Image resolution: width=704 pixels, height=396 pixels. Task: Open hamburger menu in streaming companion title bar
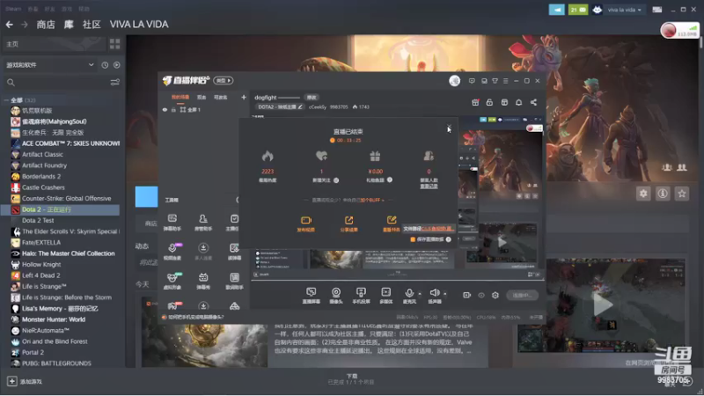click(505, 81)
